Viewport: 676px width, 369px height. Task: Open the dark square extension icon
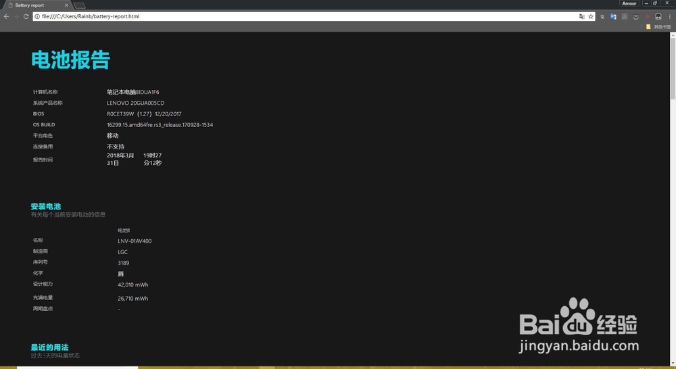[658, 16]
